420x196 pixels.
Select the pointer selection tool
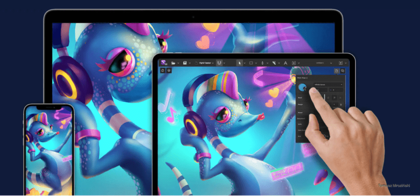[x=239, y=63]
